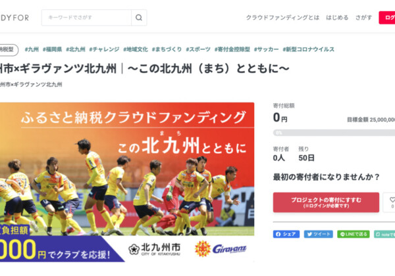Share on note button
395x276 pixels.
pos(384,234)
